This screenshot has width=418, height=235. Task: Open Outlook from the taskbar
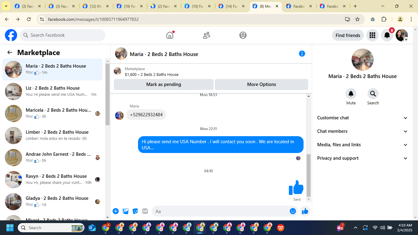point(92,228)
